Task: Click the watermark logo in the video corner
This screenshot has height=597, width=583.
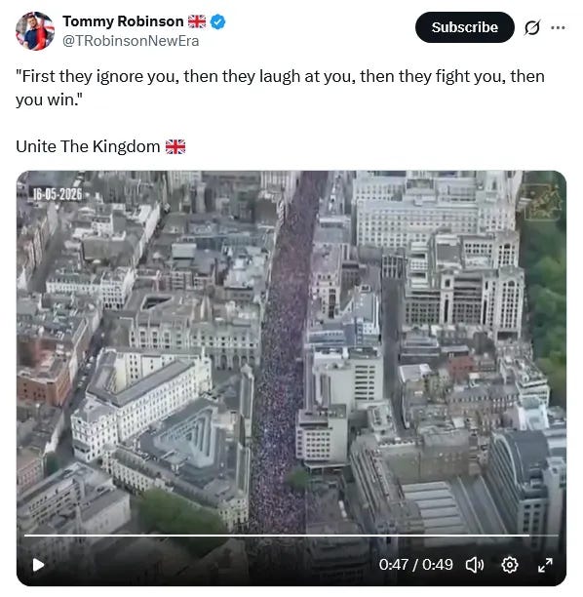Action: (542, 201)
